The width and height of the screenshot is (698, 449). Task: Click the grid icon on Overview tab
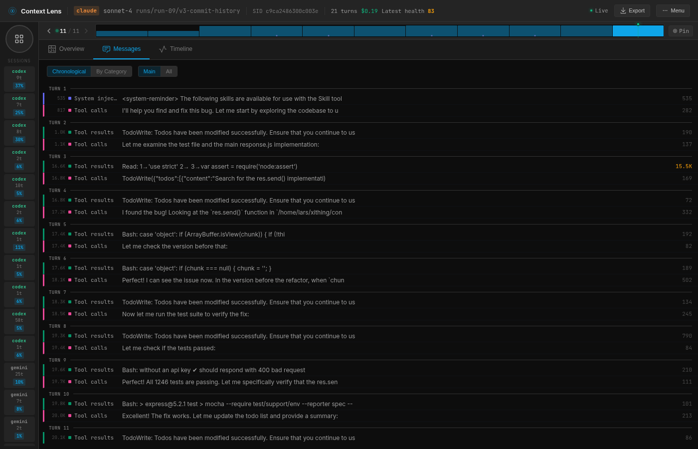[52, 48]
